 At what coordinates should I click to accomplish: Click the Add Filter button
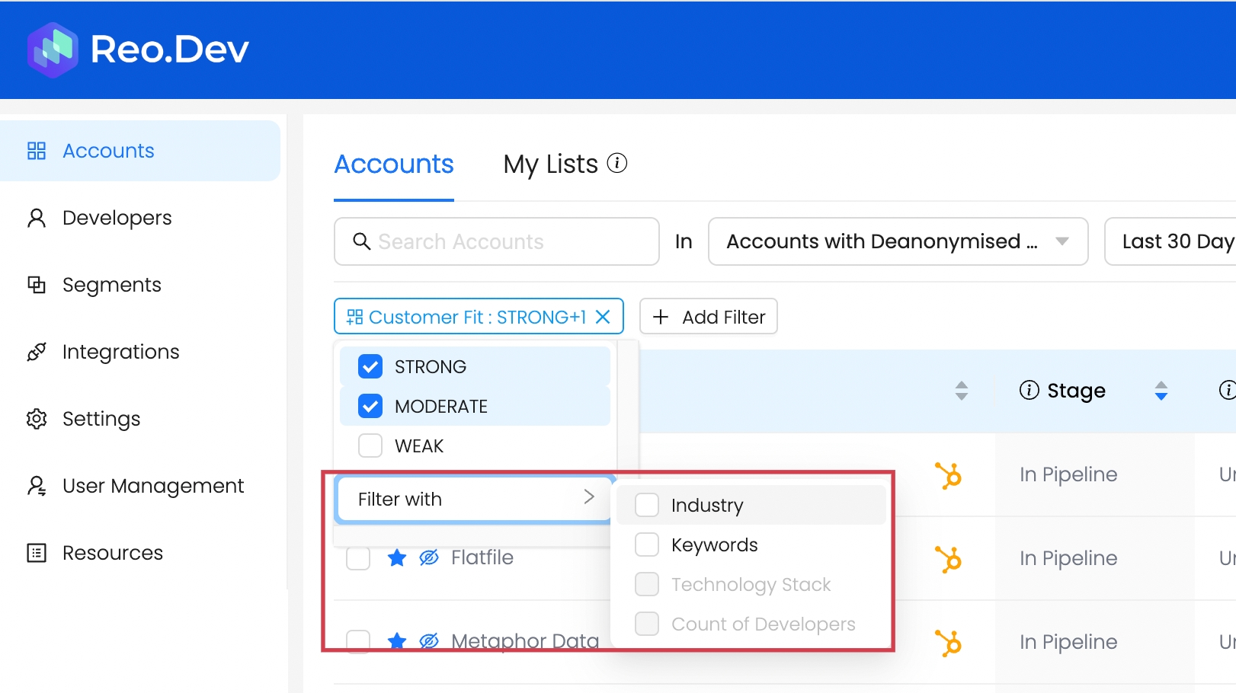(x=708, y=317)
